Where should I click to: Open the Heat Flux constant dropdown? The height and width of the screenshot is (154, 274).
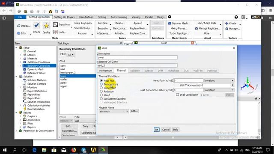219,80
